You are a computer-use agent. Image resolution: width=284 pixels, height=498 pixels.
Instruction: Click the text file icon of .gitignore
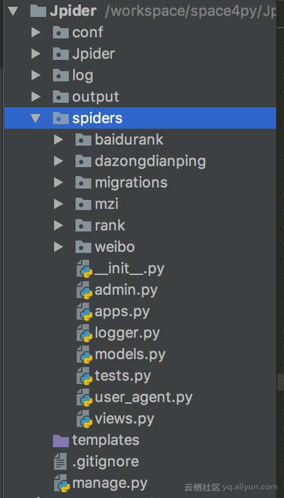pos(60,462)
